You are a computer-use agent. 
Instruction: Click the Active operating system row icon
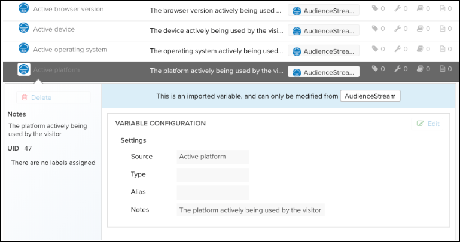(24, 50)
